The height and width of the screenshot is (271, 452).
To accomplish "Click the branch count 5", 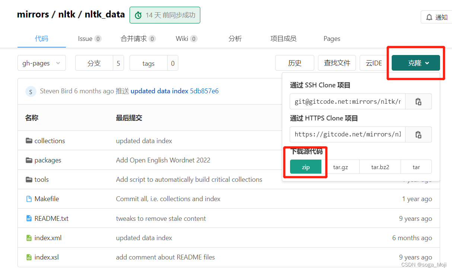I will (x=118, y=63).
